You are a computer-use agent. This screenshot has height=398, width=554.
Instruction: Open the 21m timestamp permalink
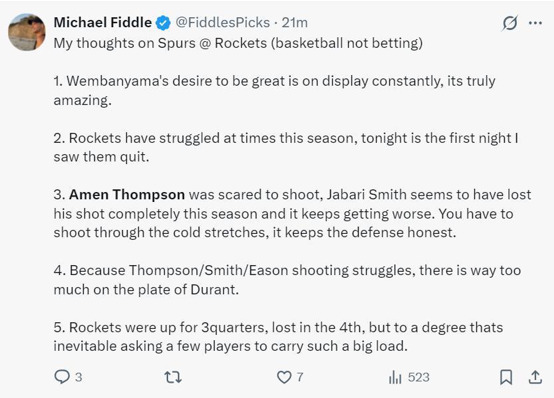point(295,23)
